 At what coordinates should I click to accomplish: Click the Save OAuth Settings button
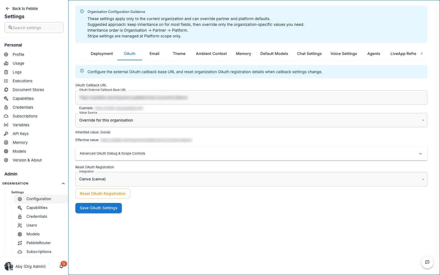point(98,208)
